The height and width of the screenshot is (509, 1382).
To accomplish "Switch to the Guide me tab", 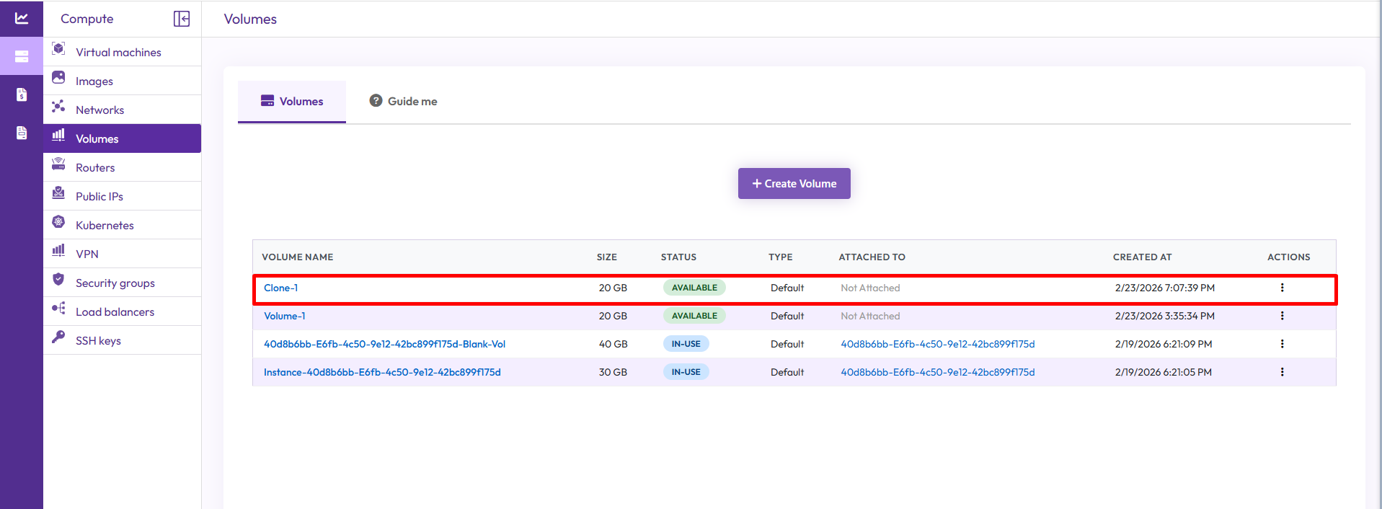I will coord(404,102).
